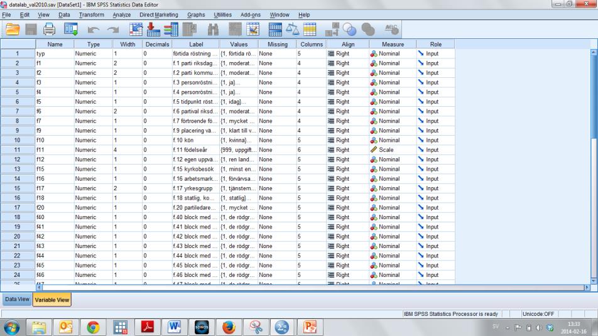Open the Transform menu
This screenshot has width=598, height=336.
pos(91,14)
